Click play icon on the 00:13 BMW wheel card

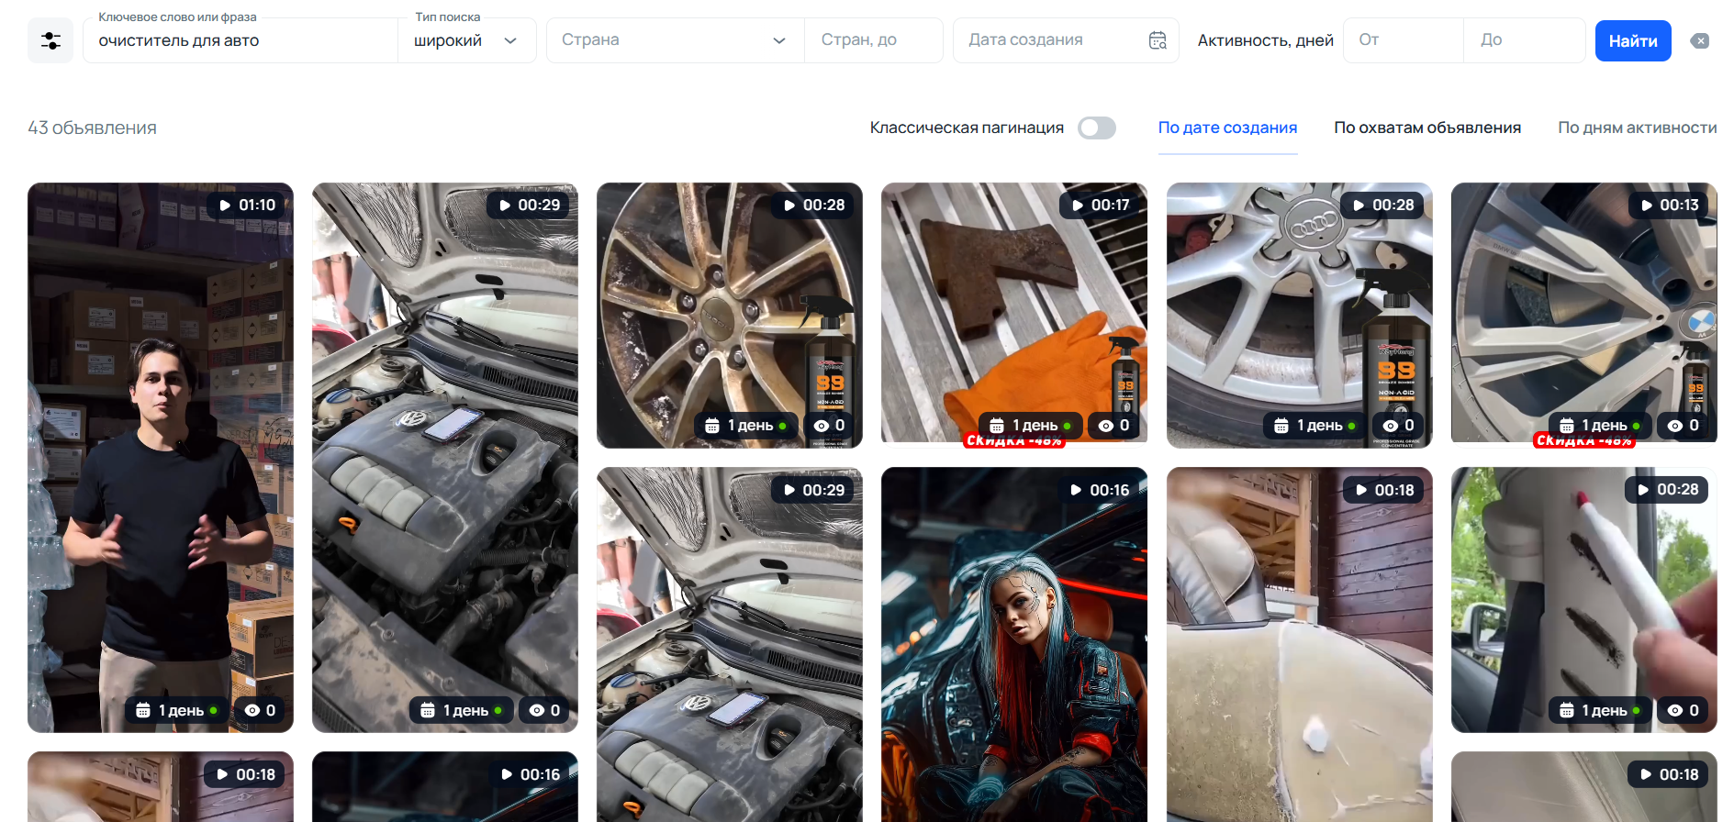1647,205
